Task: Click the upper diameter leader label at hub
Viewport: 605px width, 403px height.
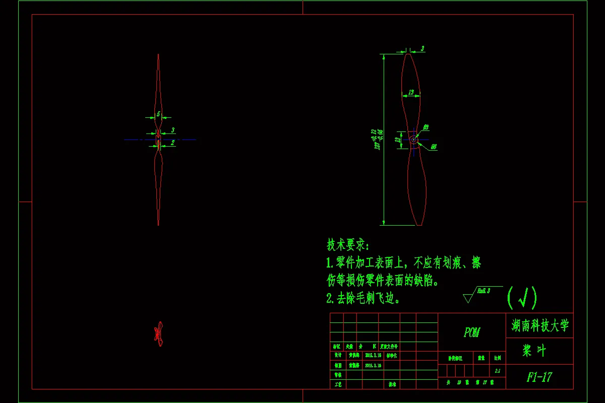Action: coord(426,127)
